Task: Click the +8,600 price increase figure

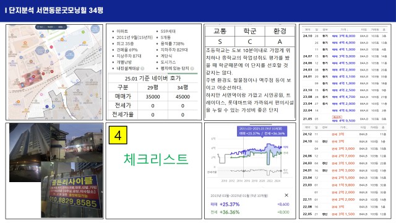Action: 283,204
